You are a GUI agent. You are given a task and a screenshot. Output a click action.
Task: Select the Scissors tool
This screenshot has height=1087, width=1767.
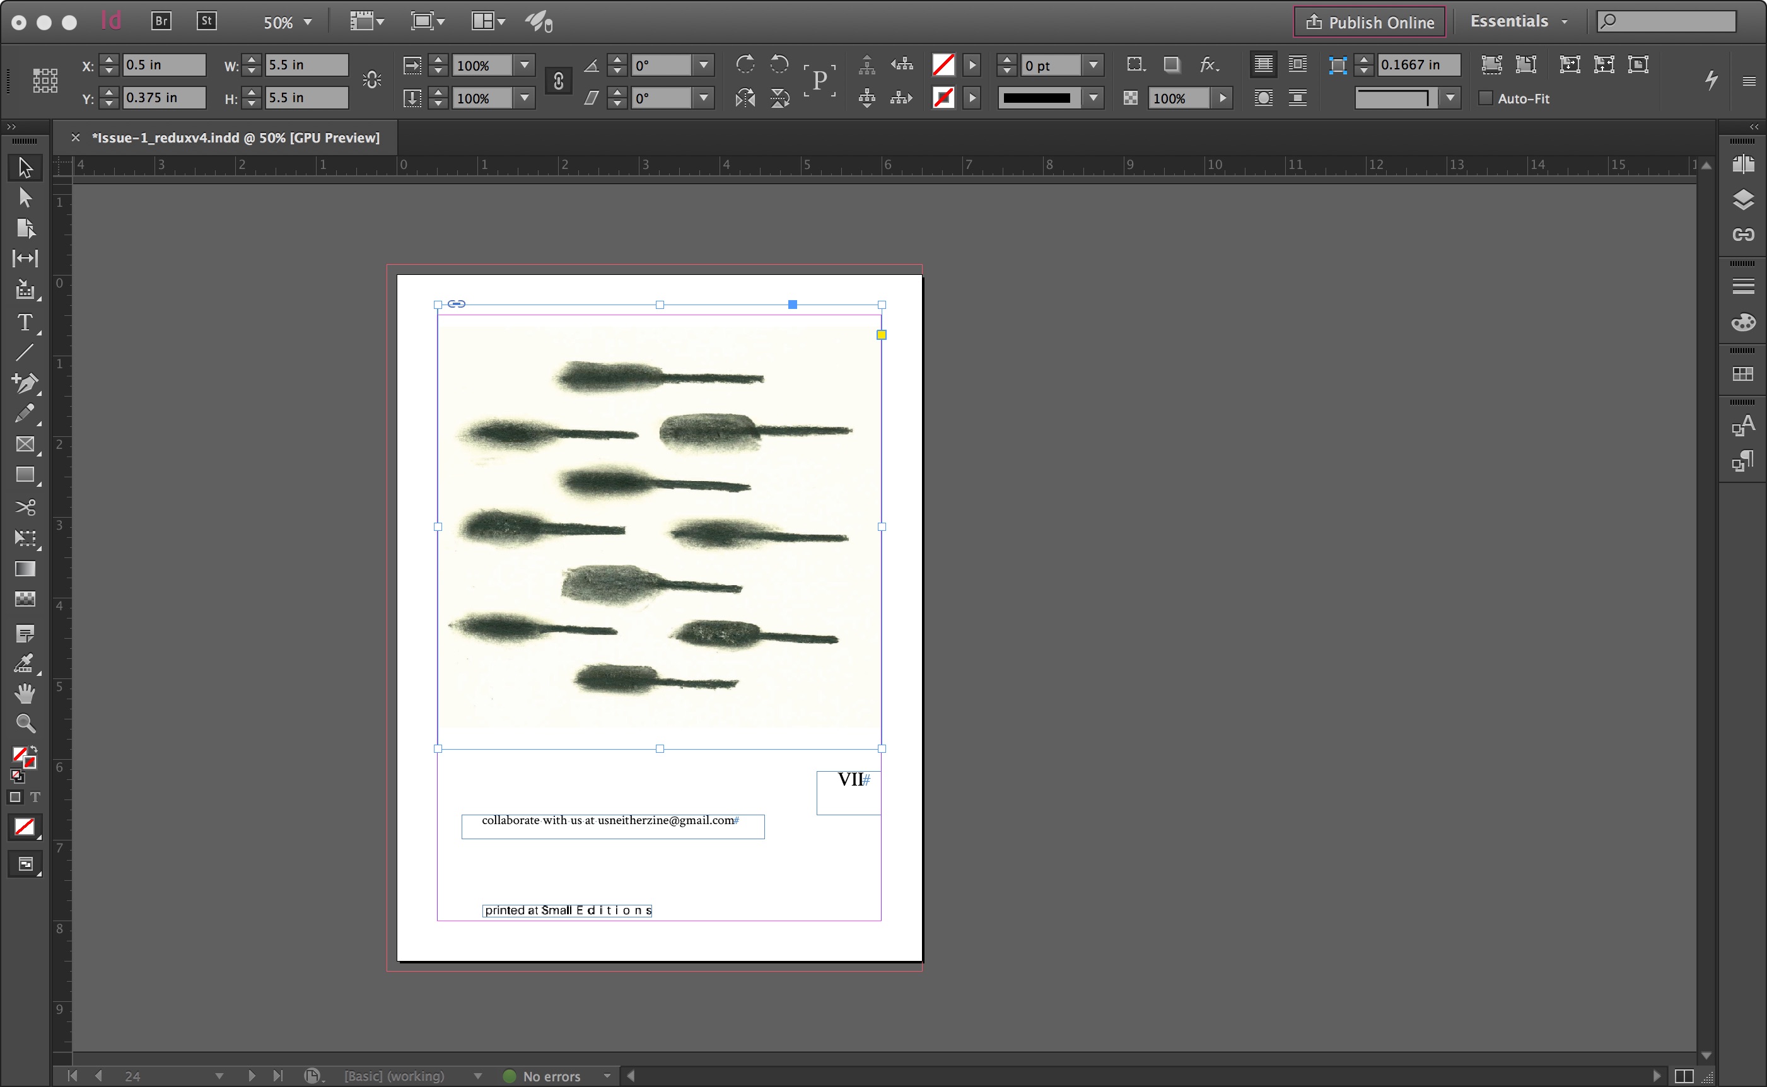(25, 508)
